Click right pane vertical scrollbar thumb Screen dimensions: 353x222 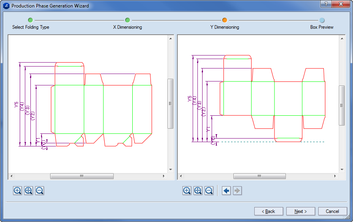pos(342,104)
